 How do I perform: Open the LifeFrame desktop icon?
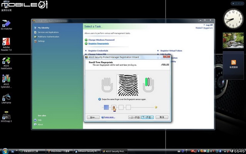point(6,99)
